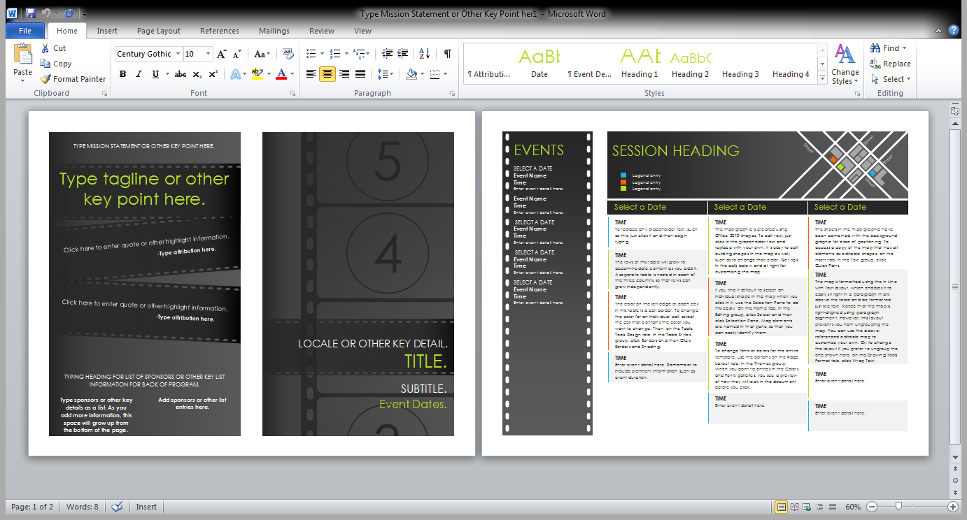Switch to the Mailings ribbon tab
The width and height of the screenshot is (967, 520).
tap(274, 31)
